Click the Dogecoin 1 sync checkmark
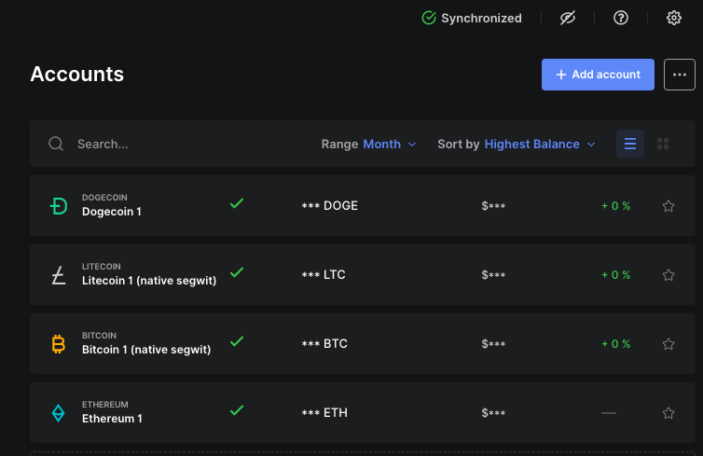Viewport: 703px width, 456px height. click(237, 203)
